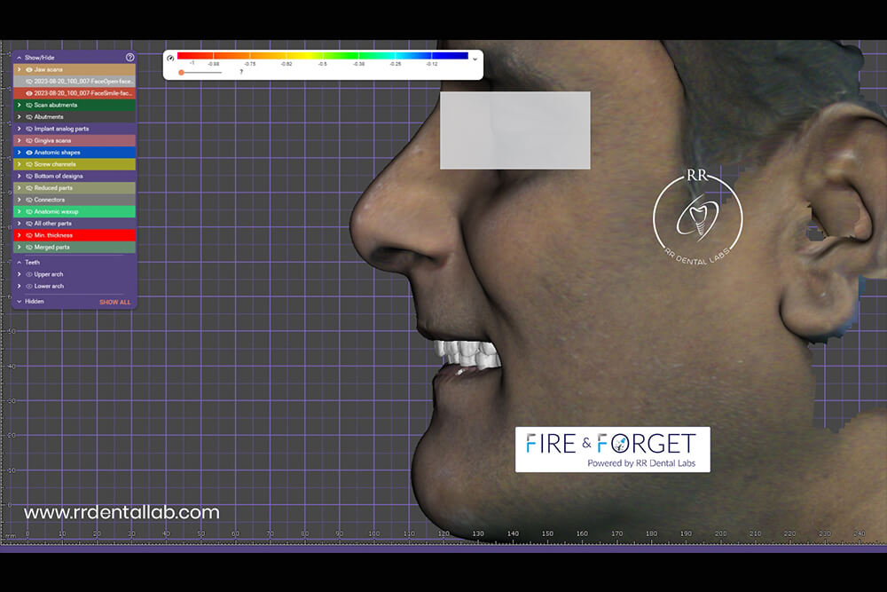Show the Min. thickness layer
This screenshot has height=592, width=887.
coord(29,235)
